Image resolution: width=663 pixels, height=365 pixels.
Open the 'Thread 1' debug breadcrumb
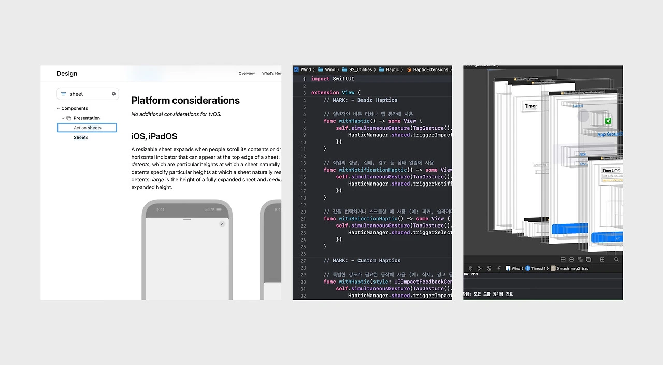536,269
